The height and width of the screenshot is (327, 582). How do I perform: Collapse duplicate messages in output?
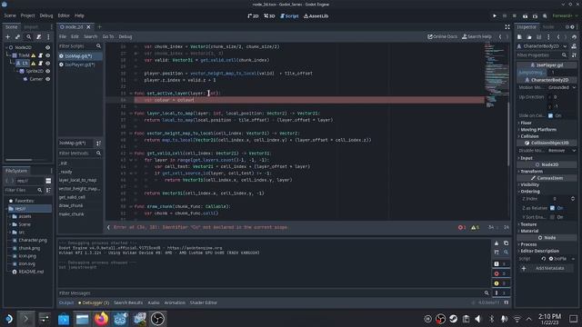coord(497,253)
